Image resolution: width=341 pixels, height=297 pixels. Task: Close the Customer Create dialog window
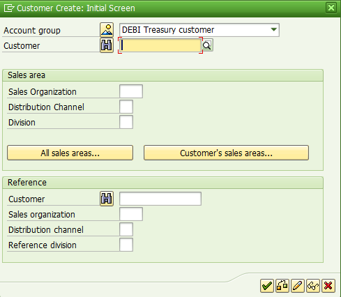tap(331, 8)
